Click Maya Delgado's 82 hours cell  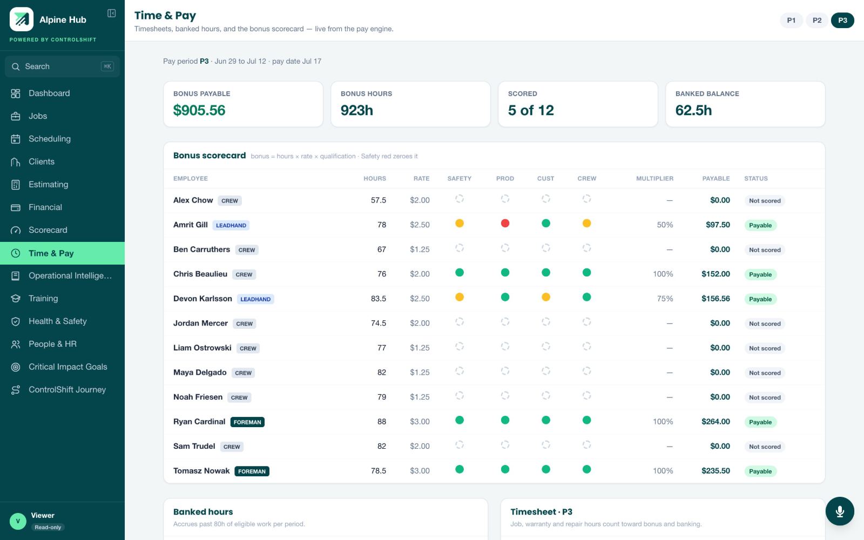pyautogui.click(x=382, y=373)
